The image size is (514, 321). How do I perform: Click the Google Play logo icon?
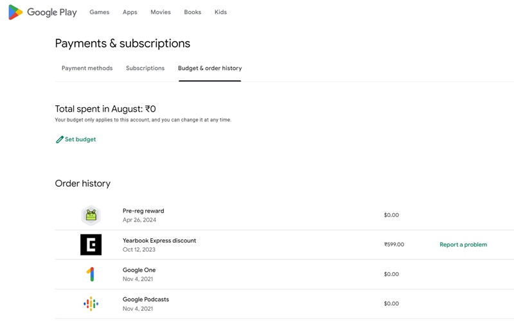pyautogui.click(x=15, y=12)
